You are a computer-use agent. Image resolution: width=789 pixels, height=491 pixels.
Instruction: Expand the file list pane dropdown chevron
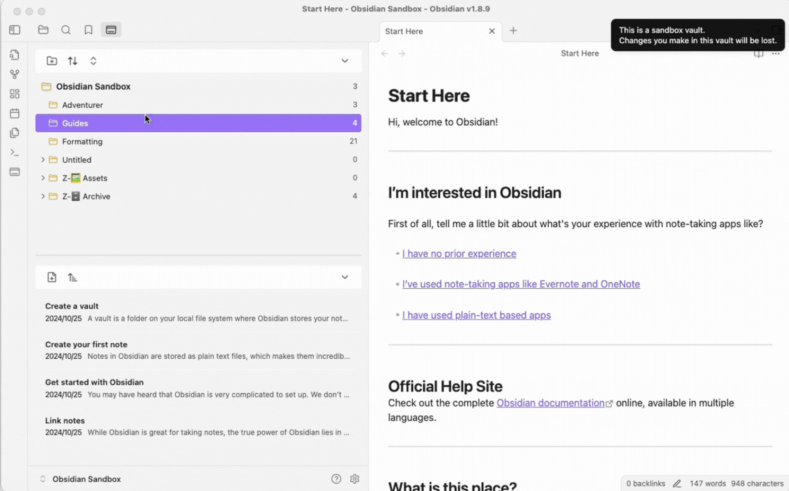(345, 277)
